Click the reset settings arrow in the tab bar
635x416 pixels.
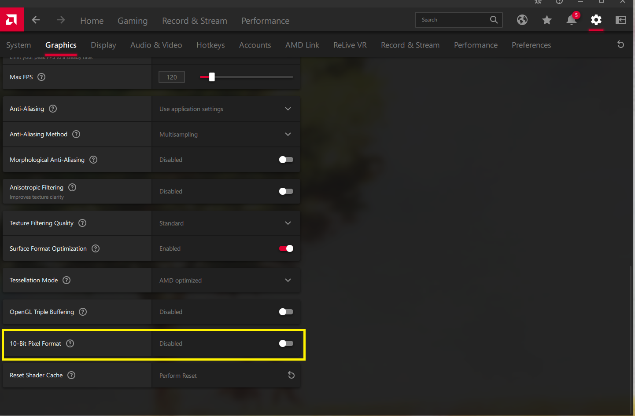[x=621, y=44]
